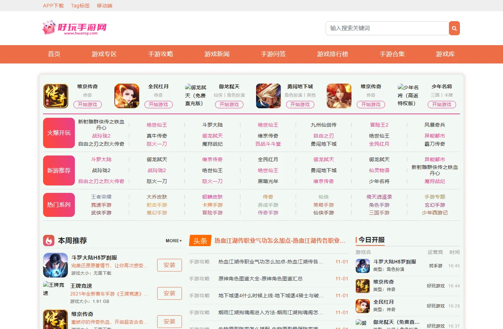
Task: Focus the search keyword input field
Action: [387, 28]
